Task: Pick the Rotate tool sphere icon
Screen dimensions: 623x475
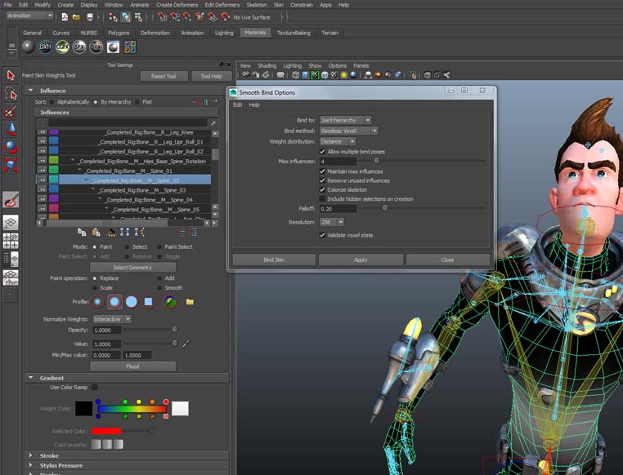Action: point(11,147)
